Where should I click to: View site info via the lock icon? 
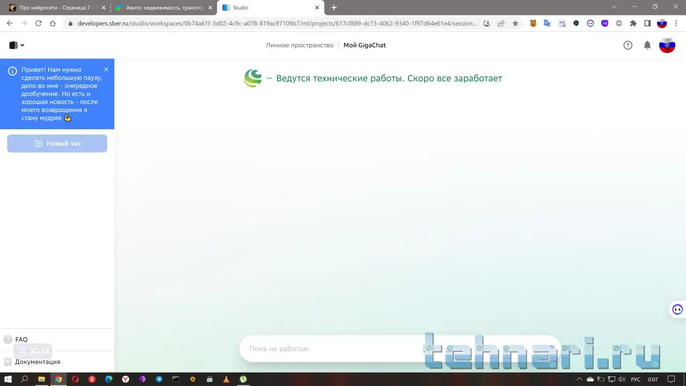[70, 24]
